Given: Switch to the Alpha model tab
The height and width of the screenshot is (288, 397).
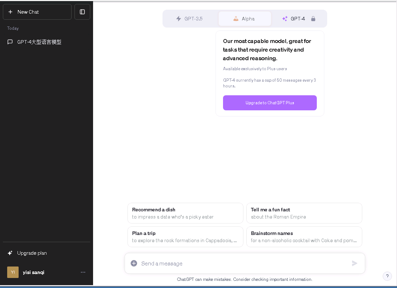Looking at the screenshot, I should 245,19.
